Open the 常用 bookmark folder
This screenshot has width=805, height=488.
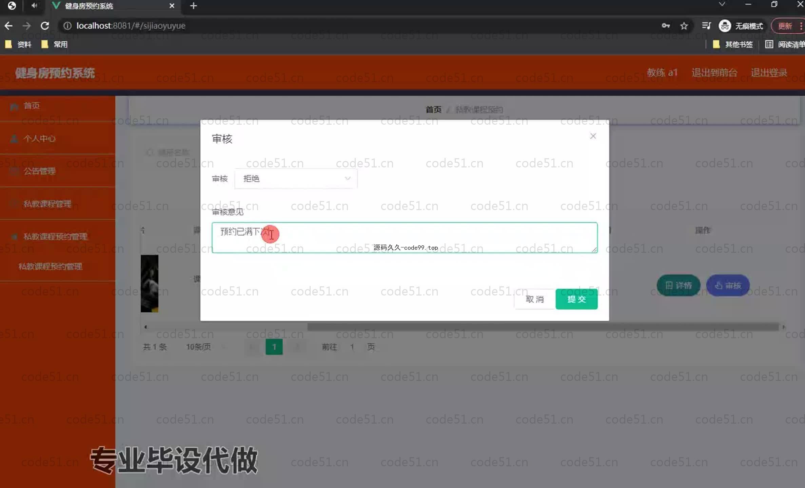54,44
